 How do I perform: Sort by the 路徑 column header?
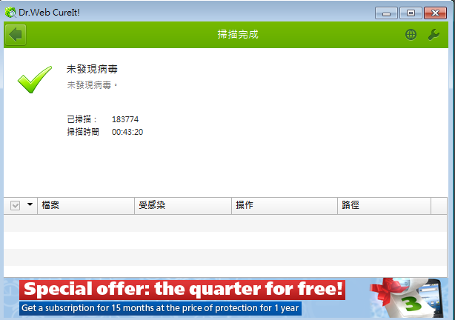click(385, 206)
